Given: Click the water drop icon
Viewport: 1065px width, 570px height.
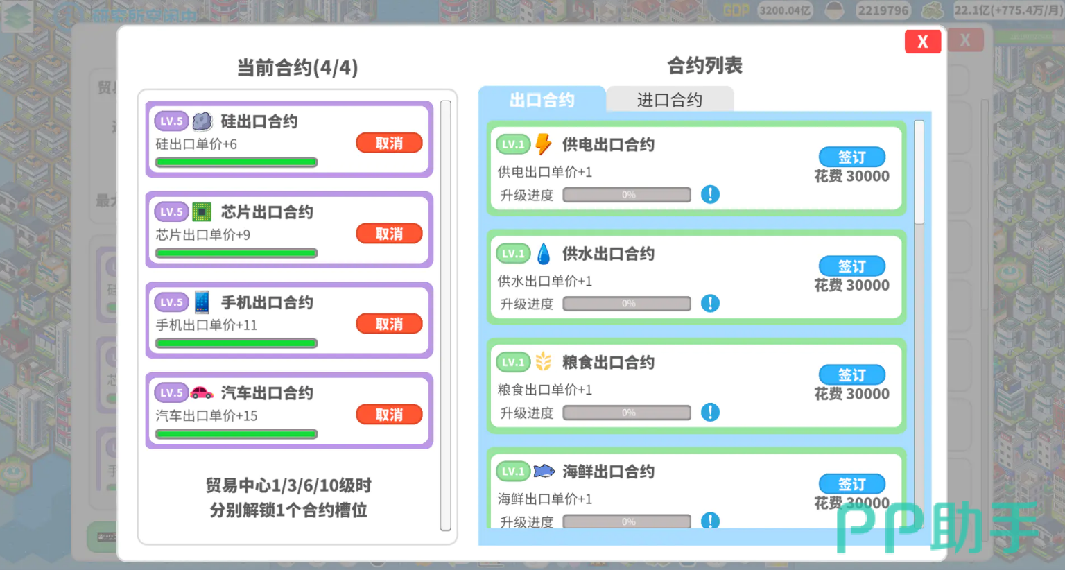Looking at the screenshot, I should [544, 254].
